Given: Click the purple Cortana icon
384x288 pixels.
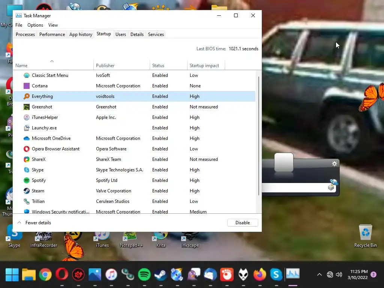Looking at the screenshot, I should [x=27, y=86].
